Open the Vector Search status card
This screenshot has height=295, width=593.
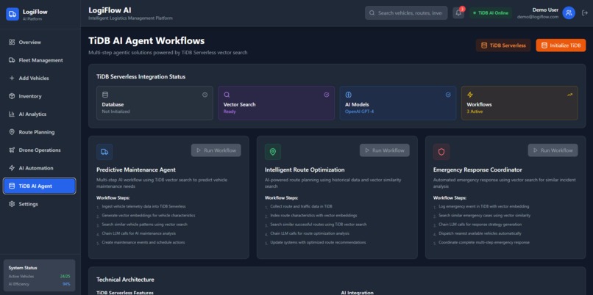(276, 103)
